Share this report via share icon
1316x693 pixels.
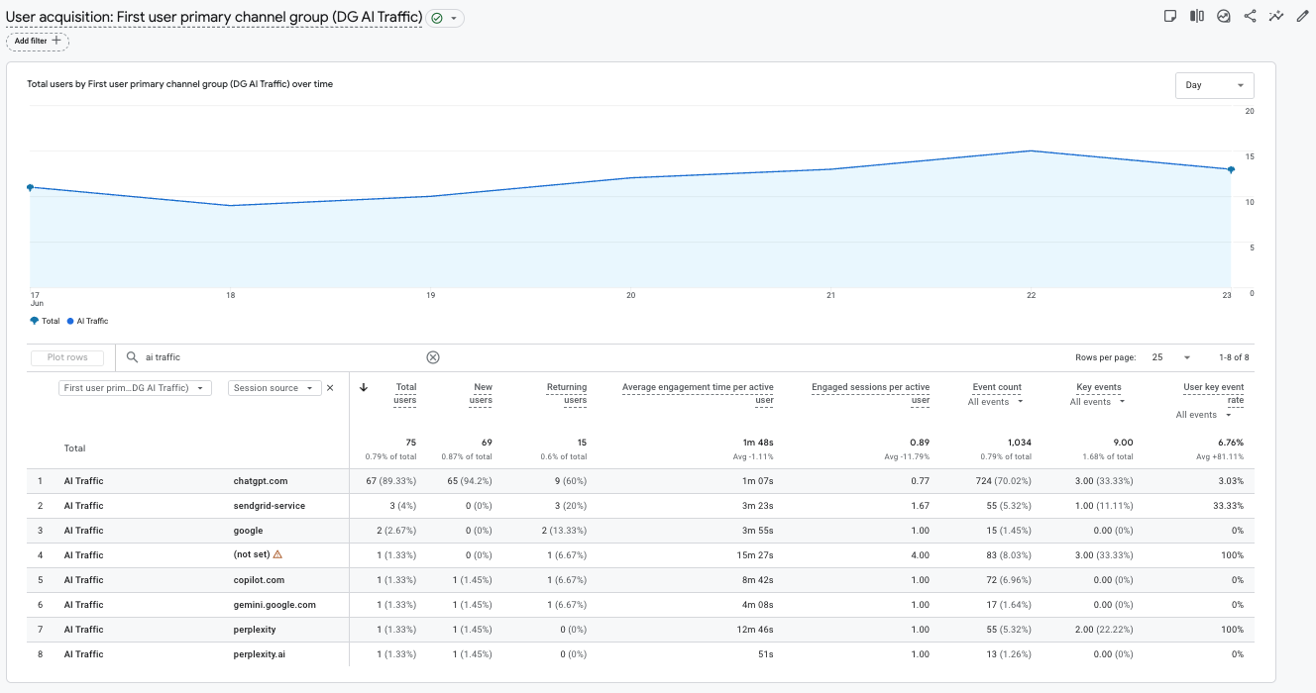point(1250,16)
